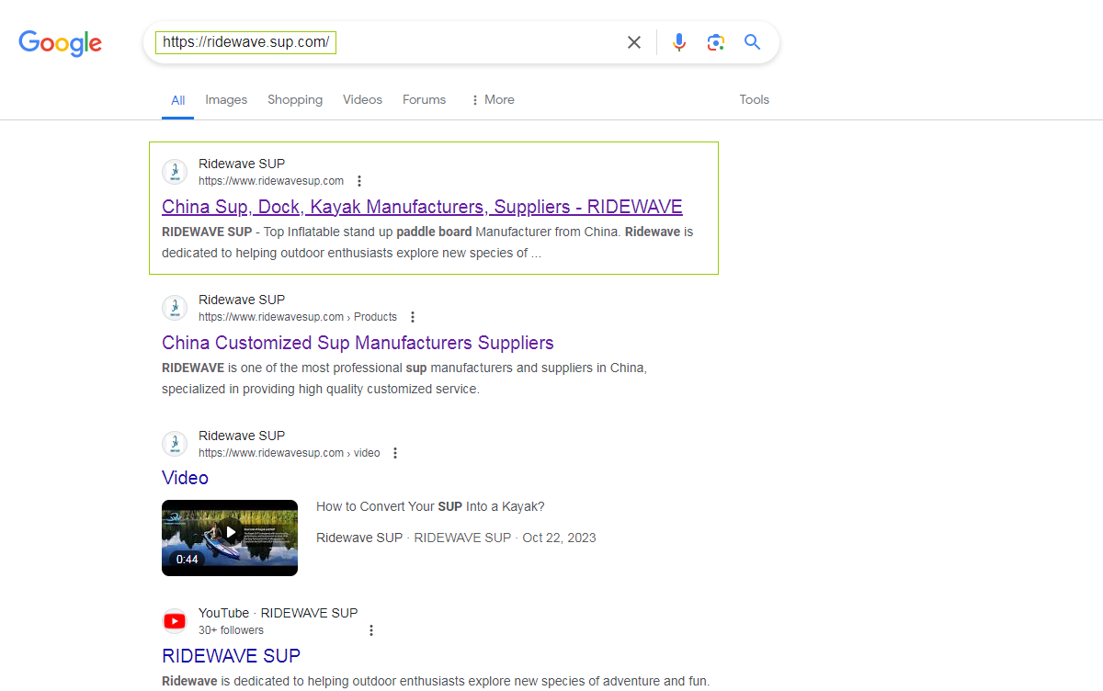The image size is (1103, 691).
Task: Start voice search with microphone icon
Action: 679,42
